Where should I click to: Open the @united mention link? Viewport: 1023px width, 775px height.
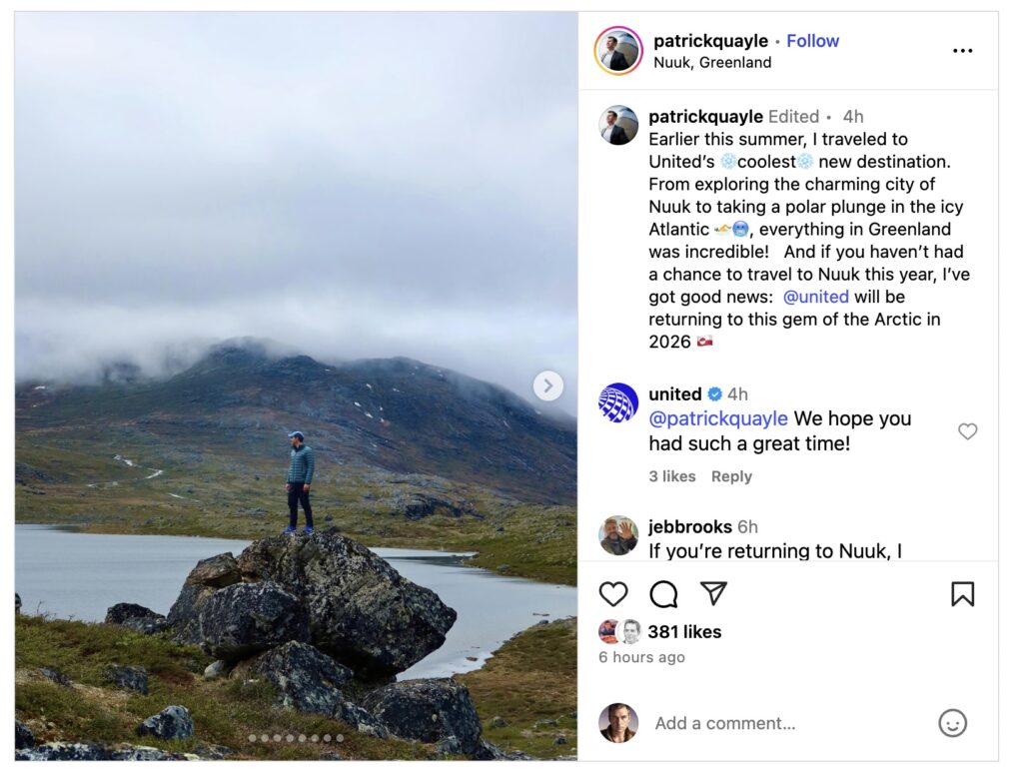point(815,297)
